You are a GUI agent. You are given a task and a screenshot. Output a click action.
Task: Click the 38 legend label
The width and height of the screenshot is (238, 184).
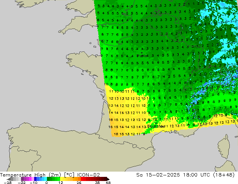98,182
